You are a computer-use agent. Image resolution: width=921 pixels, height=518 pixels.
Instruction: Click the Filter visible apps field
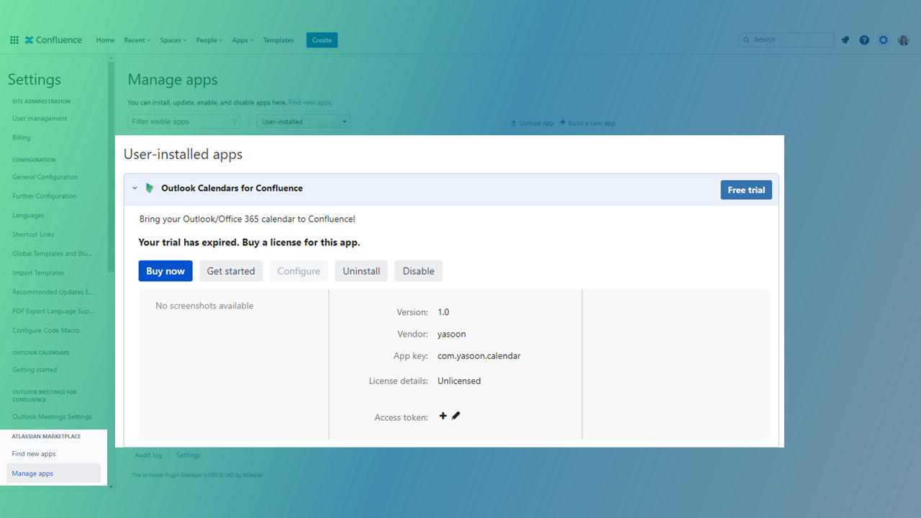pyautogui.click(x=180, y=121)
